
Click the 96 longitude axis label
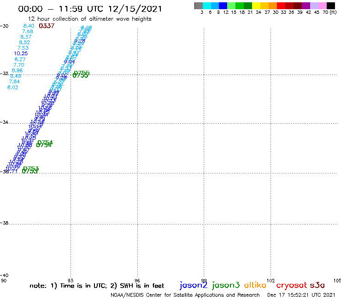(x=137, y=281)
